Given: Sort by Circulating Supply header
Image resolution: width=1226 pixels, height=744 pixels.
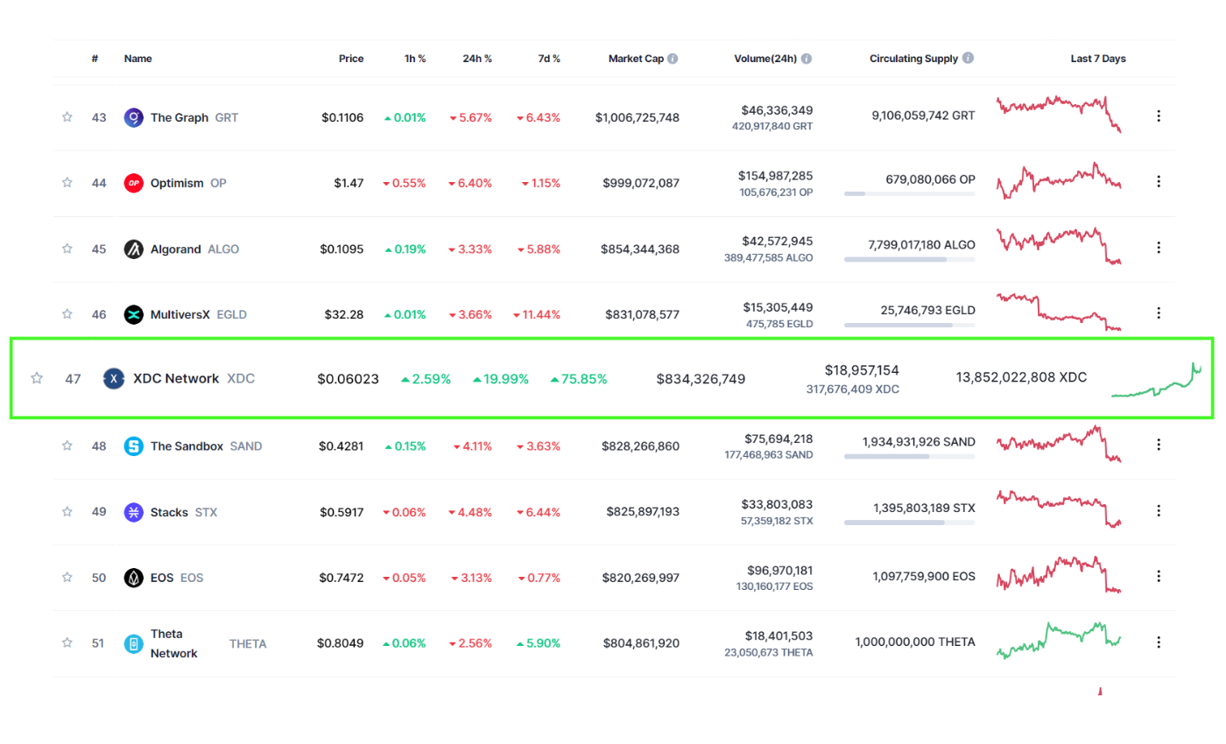Looking at the screenshot, I should [x=914, y=59].
